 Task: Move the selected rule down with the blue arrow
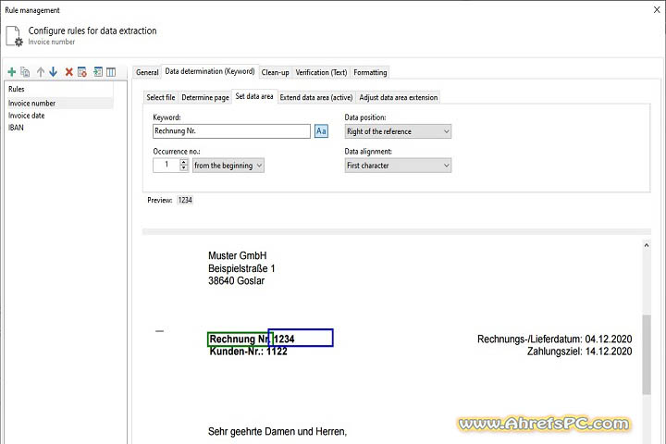point(53,72)
